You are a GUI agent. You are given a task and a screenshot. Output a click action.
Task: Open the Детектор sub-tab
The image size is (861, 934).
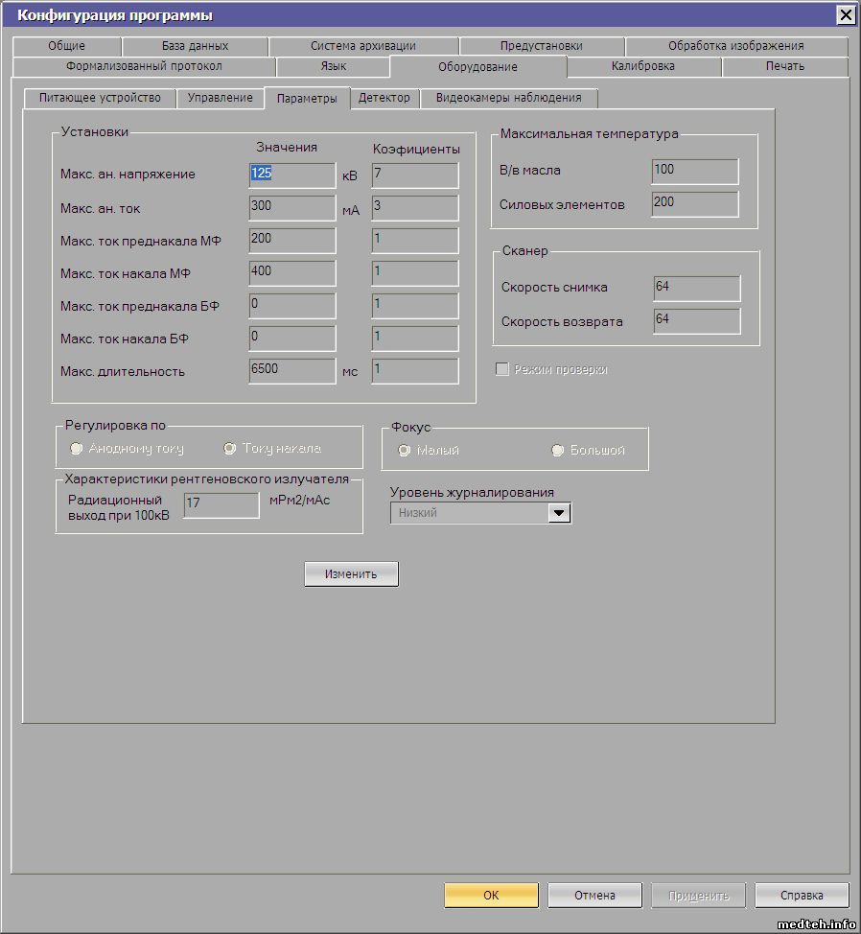(x=384, y=98)
